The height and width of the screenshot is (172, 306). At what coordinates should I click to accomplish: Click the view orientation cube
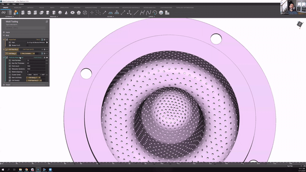click(x=300, y=24)
